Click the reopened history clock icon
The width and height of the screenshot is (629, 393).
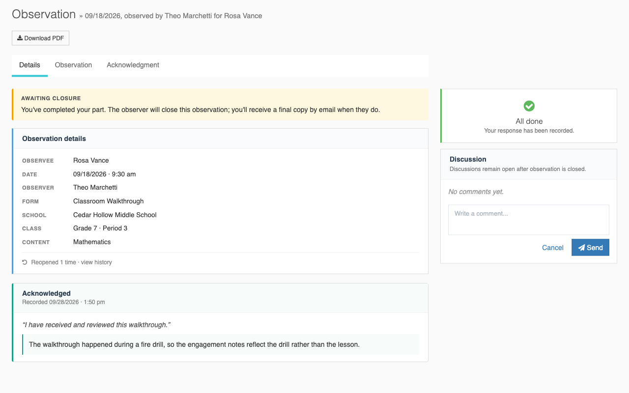pyautogui.click(x=25, y=262)
